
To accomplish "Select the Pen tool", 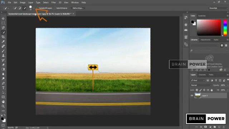I will click(x=3, y=83).
